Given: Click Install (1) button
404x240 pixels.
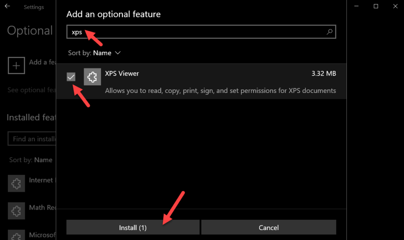Looking at the screenshot, I should [x=133, y=227].
